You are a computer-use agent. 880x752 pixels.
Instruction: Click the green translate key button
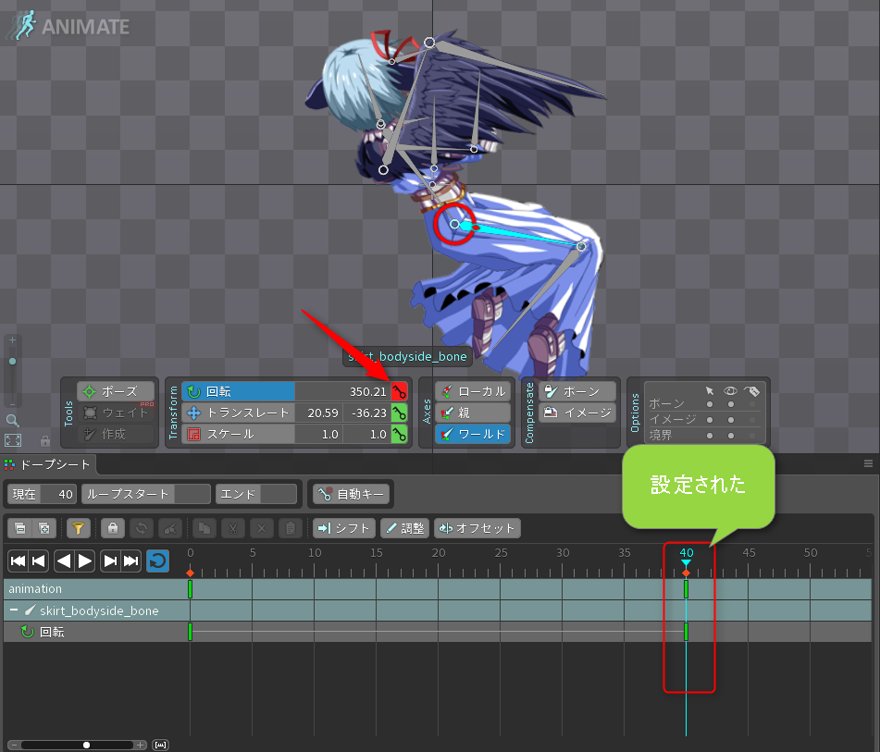(x=399, y=413)
